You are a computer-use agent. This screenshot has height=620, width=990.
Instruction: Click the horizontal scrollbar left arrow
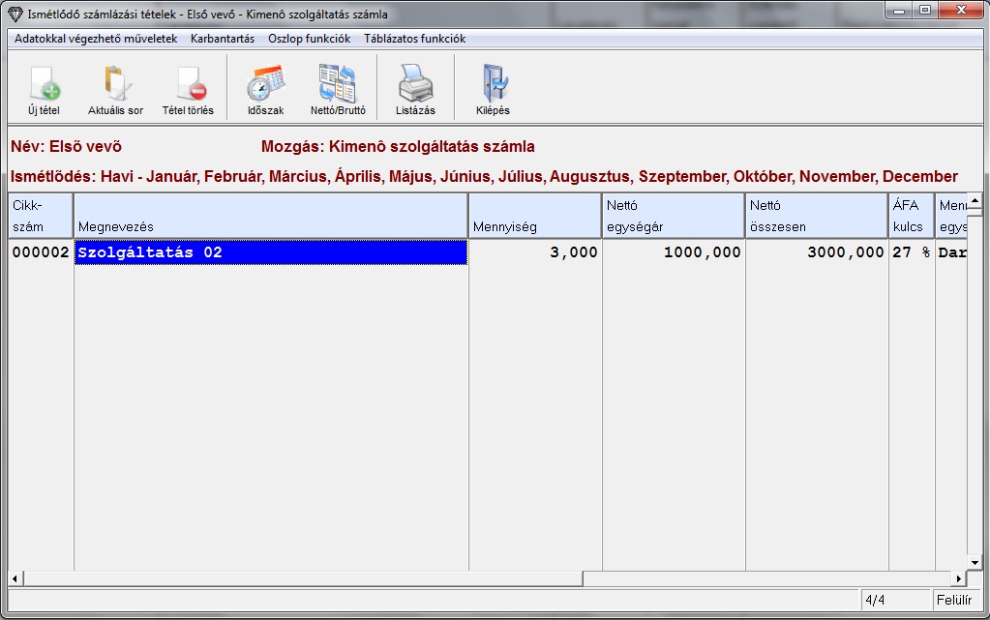point(15,578)
